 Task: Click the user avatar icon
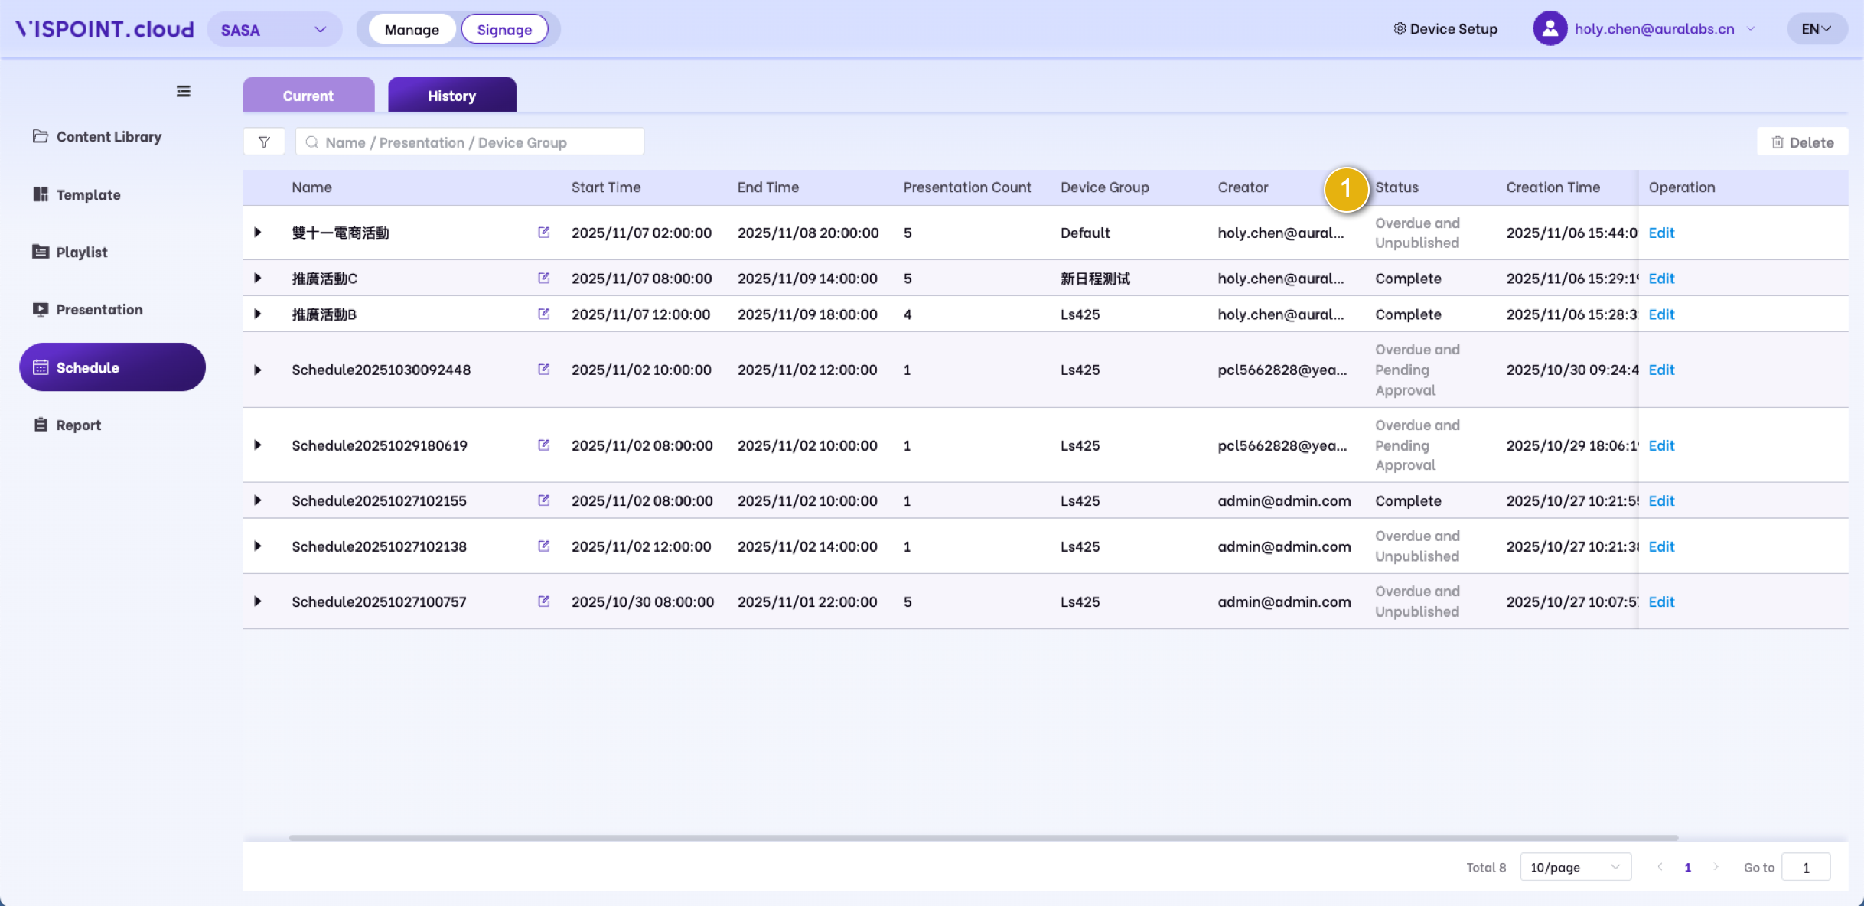point(1550,29)
